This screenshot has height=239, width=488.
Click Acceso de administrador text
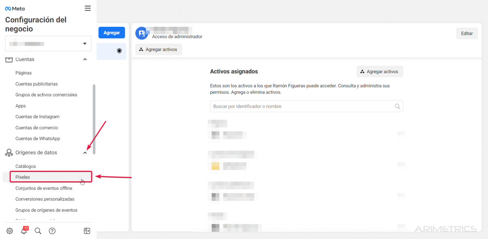click(x=177, y=37)
